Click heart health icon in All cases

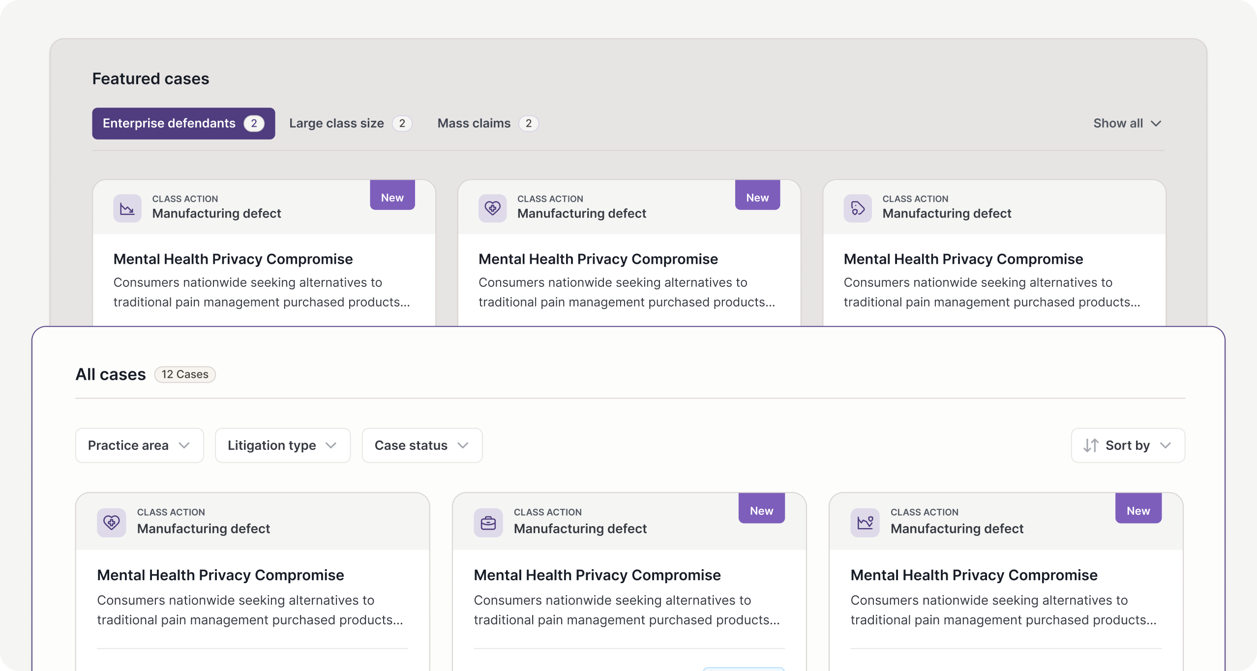(x=112, y=523)
